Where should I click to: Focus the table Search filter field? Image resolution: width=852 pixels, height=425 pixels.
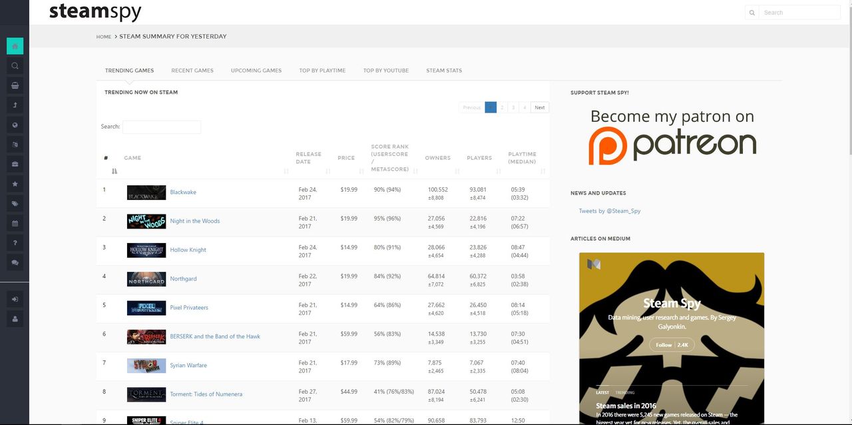pos(162,127)
